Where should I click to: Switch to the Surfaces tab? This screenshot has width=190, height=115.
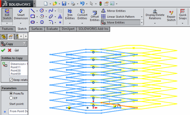point(37,29)
